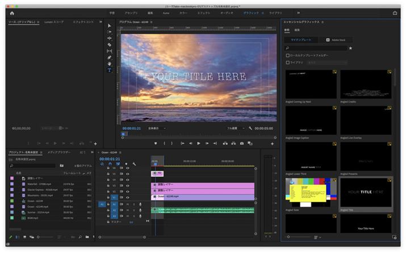Viewport: 406px width, 253px height.
Task: Toggle the ライブラリ checkbox in Essential Graphics
Action: pos(287,63)
